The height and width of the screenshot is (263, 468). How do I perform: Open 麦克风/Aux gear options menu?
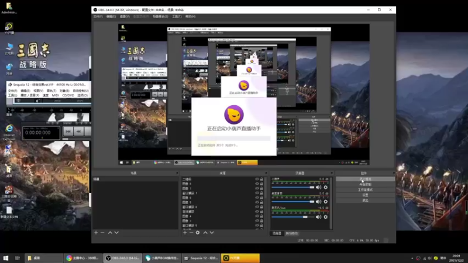(326, 217)
